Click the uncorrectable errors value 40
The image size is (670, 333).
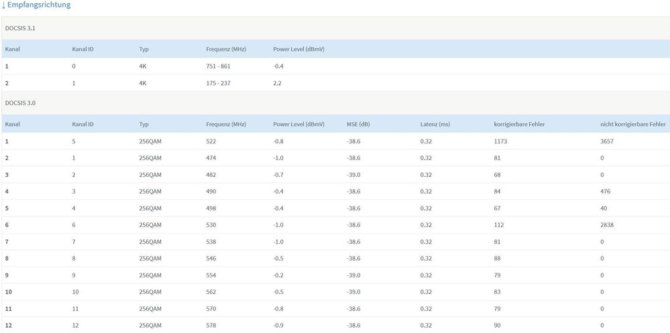point(604,208)
